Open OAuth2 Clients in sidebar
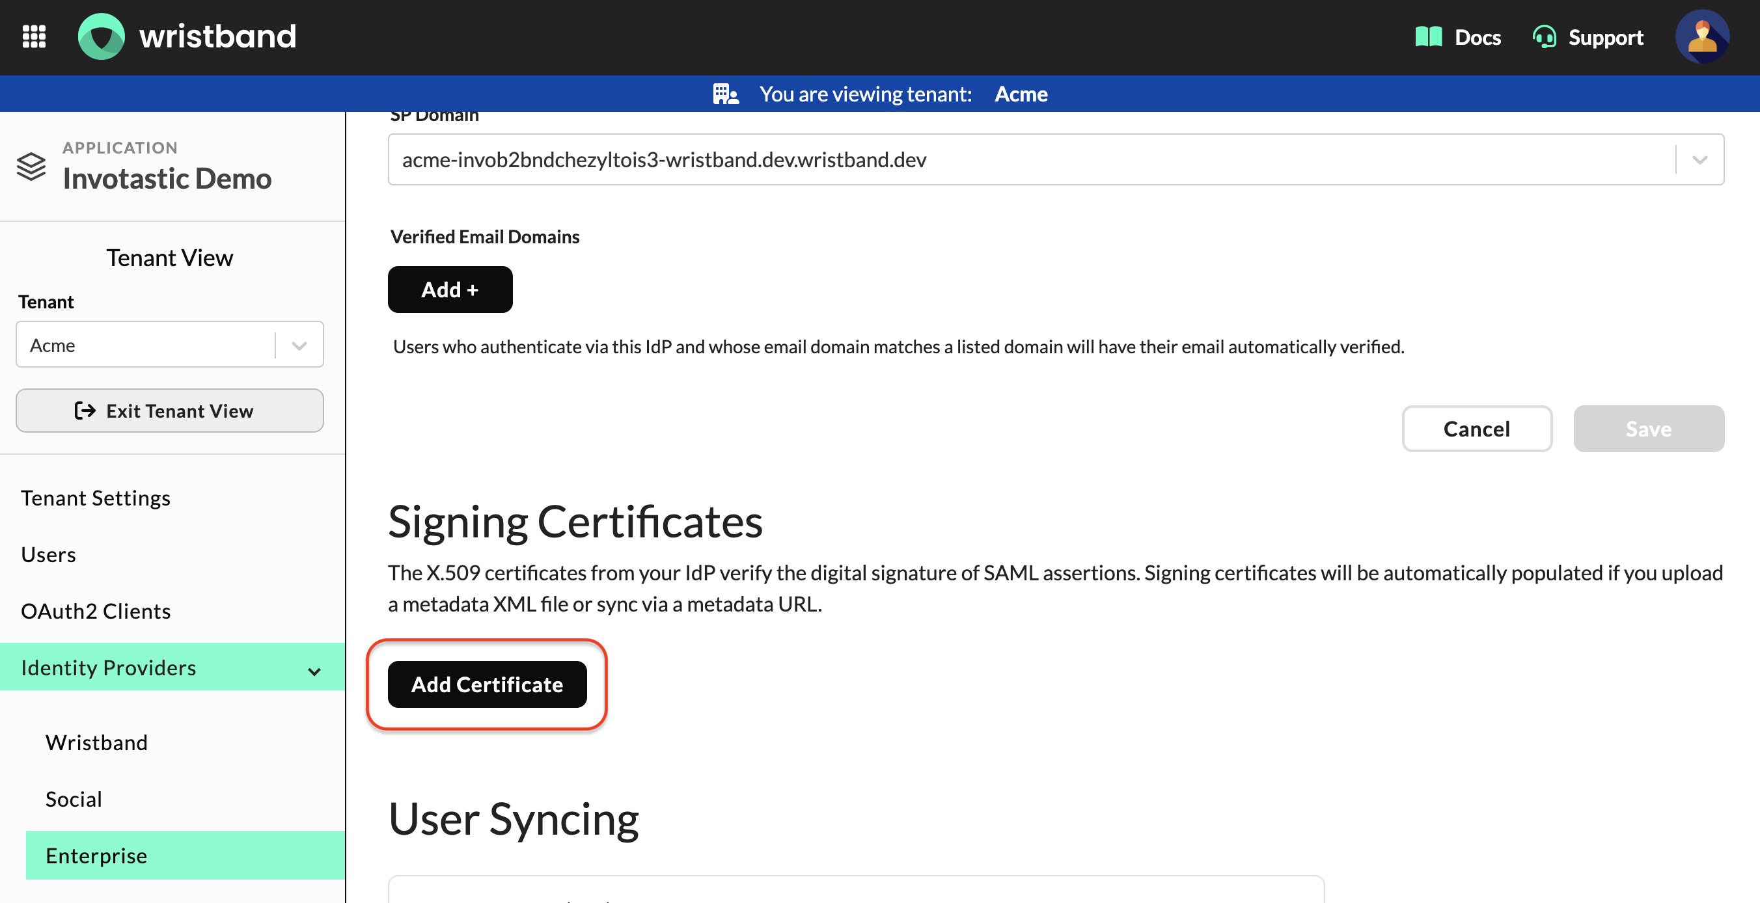The height and width of the screenshot is (903, 1760). (96, 611)
